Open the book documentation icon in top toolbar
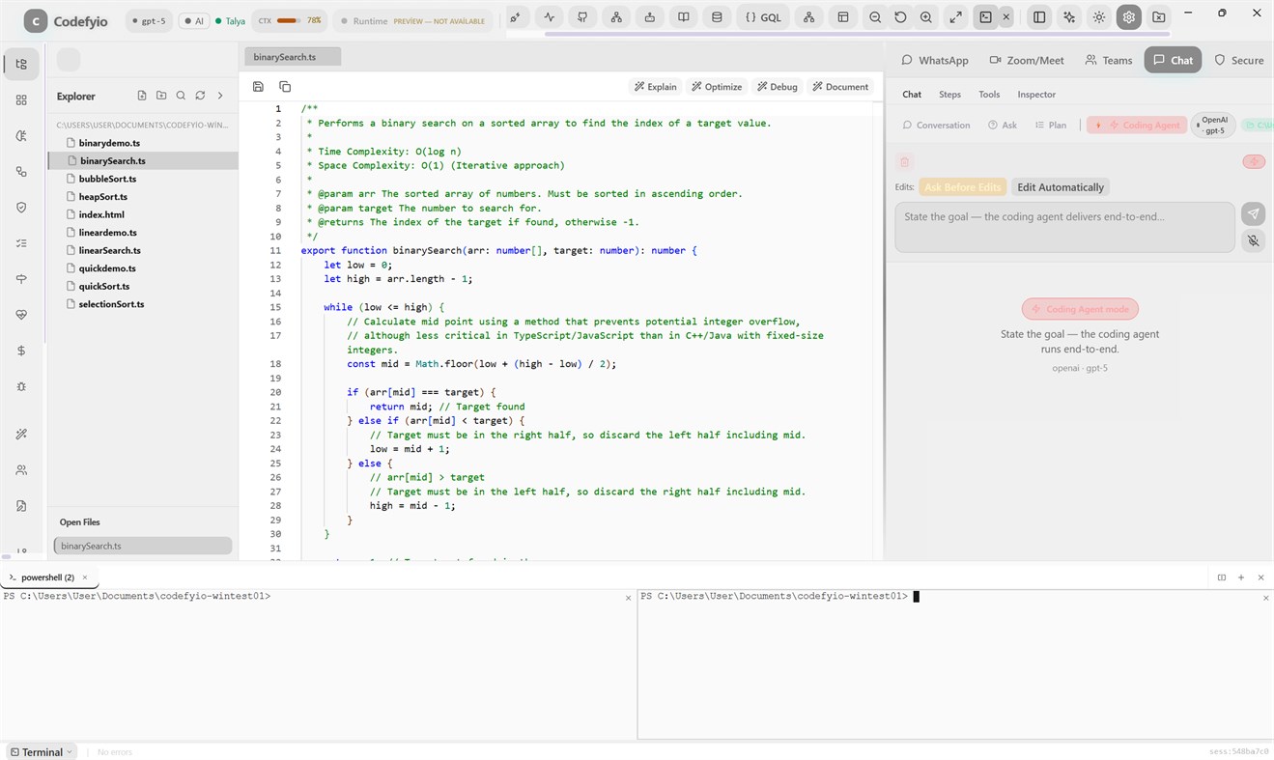The image size is (1274, 760). 684,17
